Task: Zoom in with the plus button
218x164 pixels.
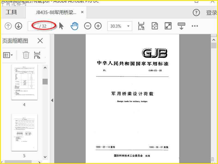Action: [98, 26]
